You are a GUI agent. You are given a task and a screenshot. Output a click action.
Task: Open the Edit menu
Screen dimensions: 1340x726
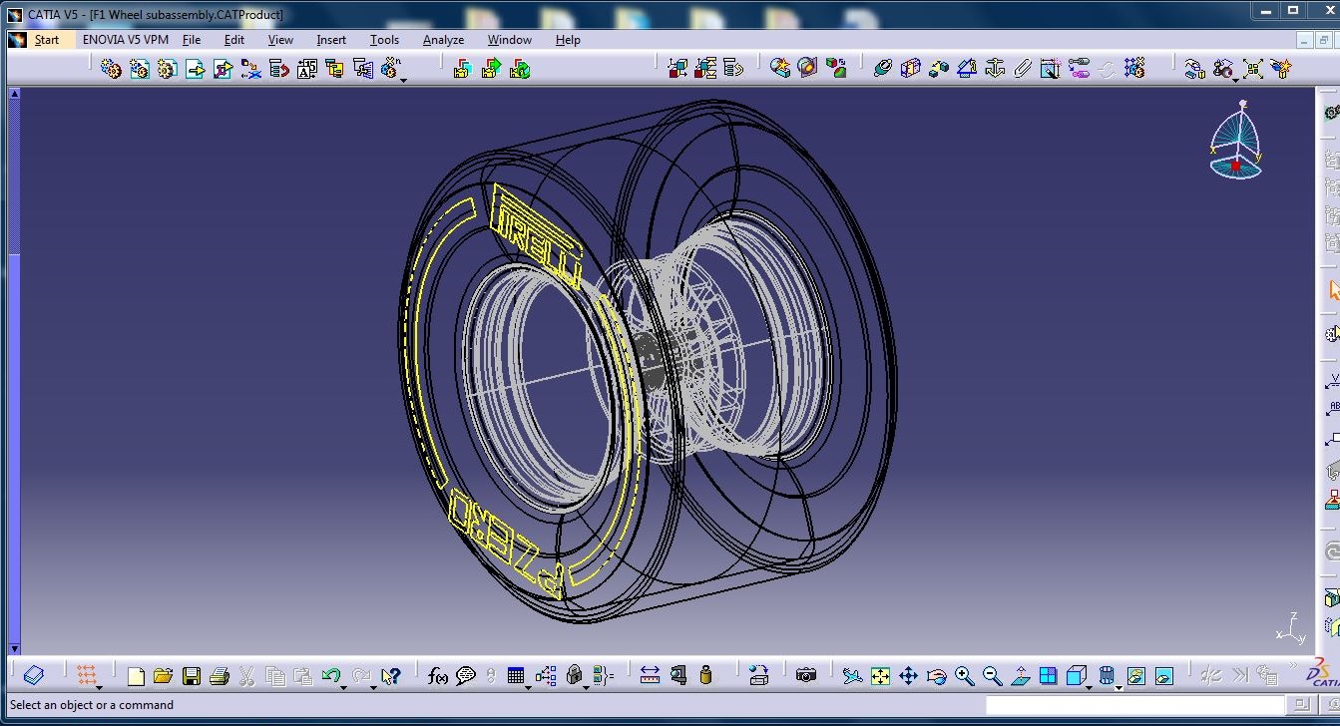(x=234, y=40)
